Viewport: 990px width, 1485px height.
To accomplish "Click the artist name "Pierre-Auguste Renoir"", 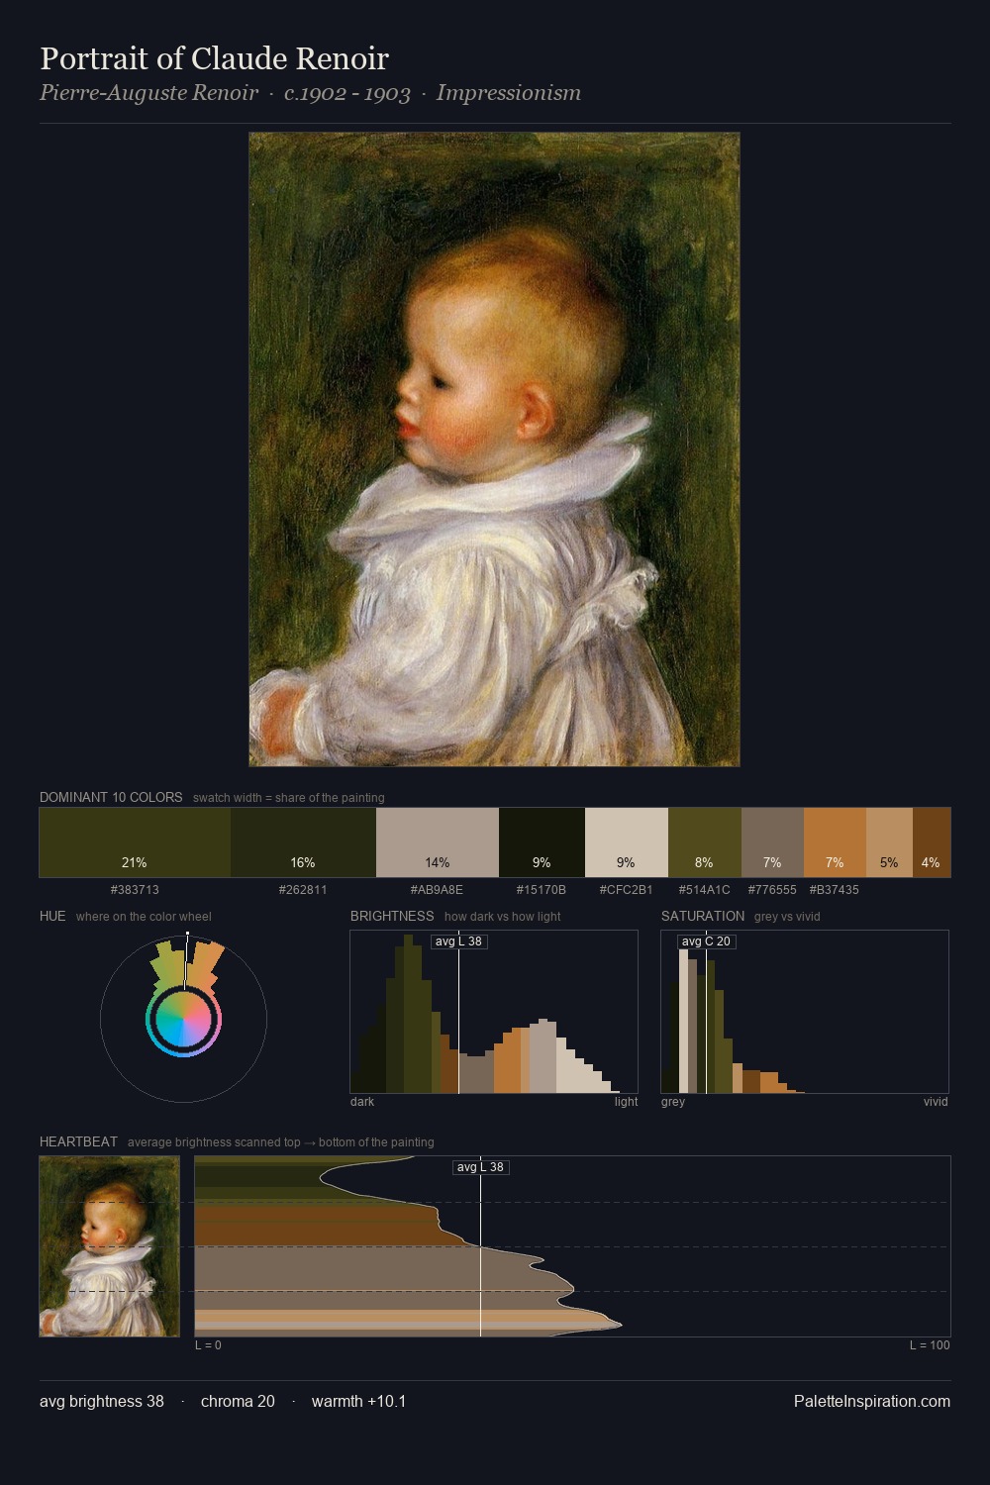I will (x=149, y=93).
